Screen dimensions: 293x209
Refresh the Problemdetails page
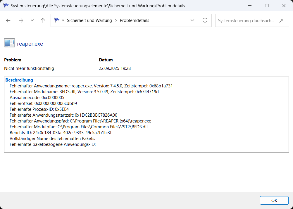pos(205,20)
